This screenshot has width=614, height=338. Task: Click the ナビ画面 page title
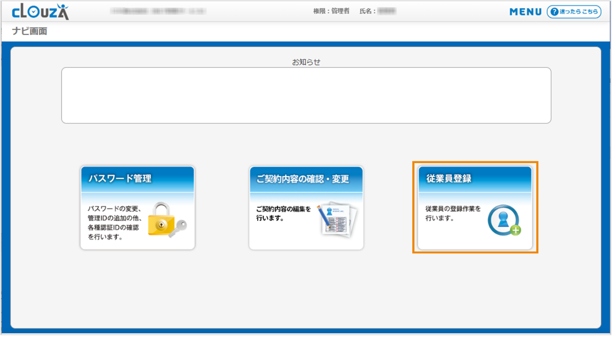click(x=29, y=31)
